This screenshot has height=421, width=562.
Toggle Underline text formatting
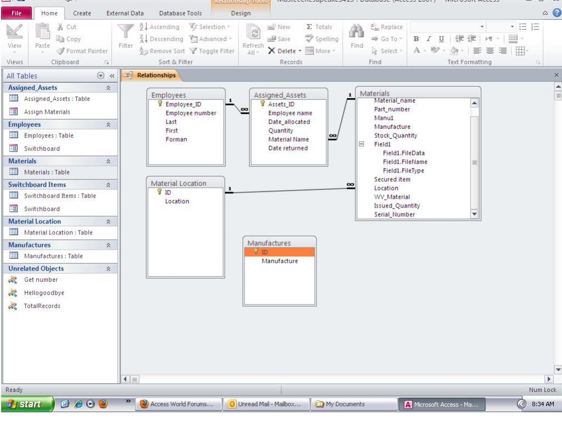441,38
